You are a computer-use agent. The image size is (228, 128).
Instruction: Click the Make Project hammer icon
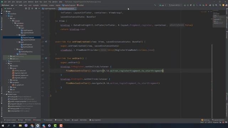pos(155,5)
